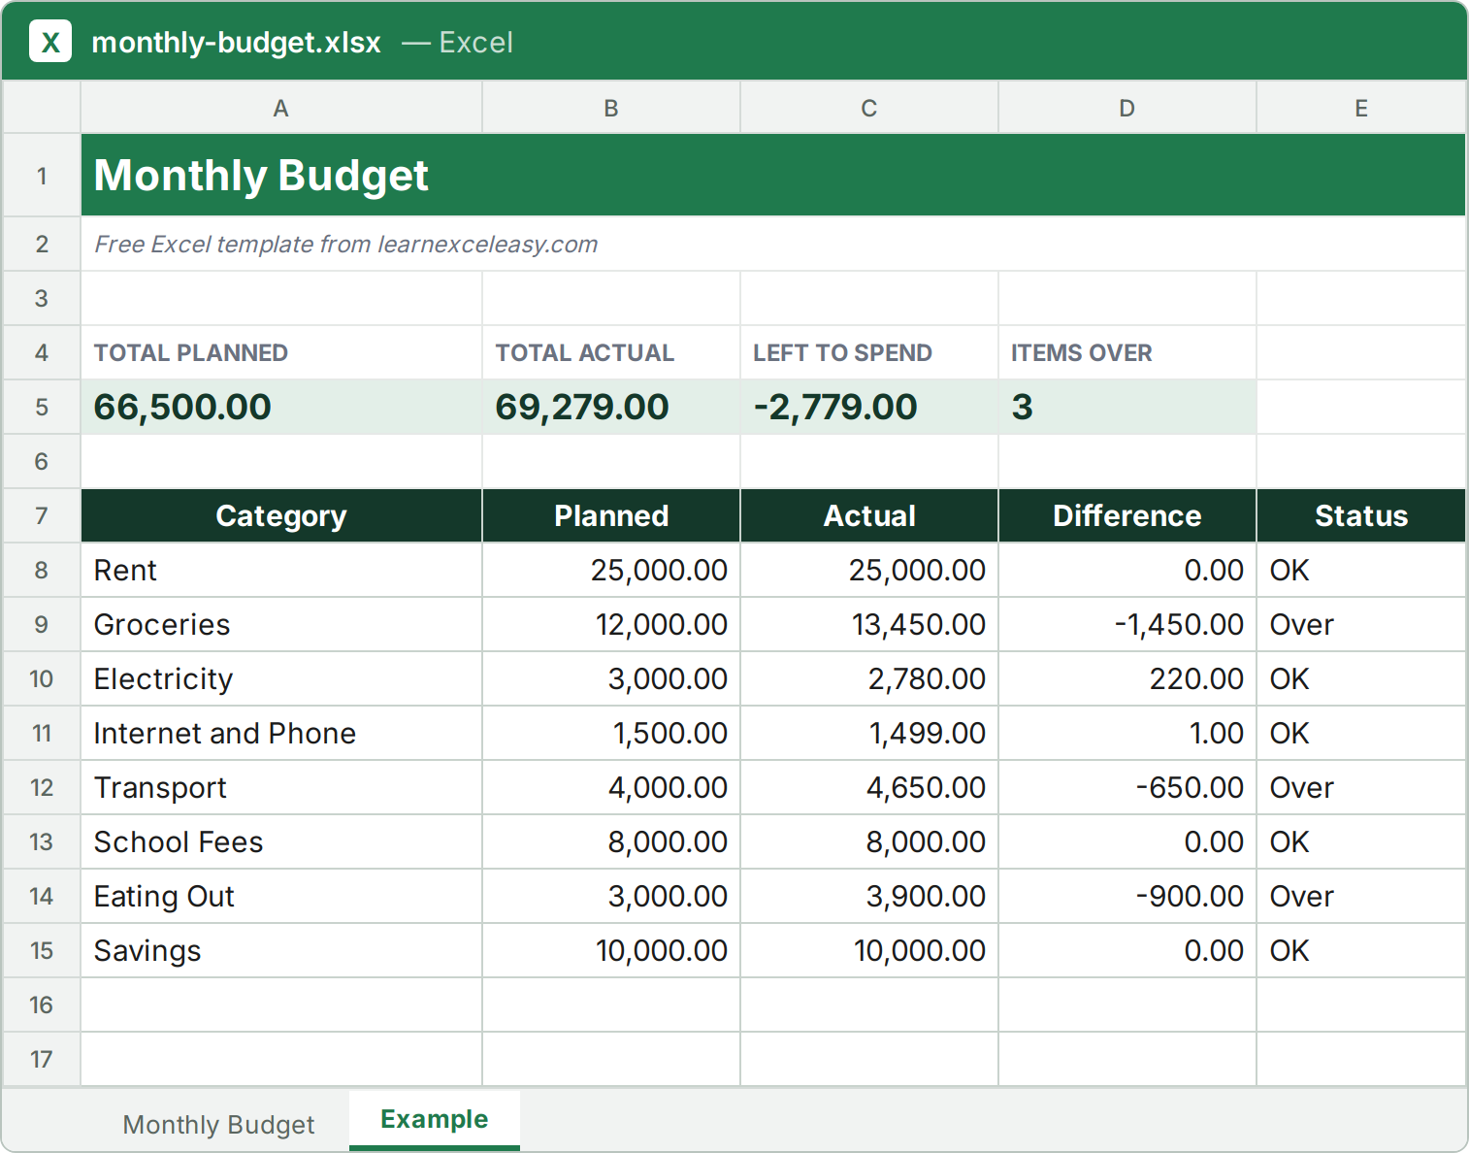Viewport: 1469px width, 1153px height.
Task: Click the Monthly Budget title cell
Action: point(773,176)
